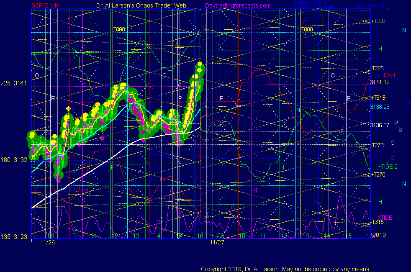The height and width of the screenshot is (272, 411).
Task: Click the red '-TIDE-1' label
Action: click(x=386, y=75)
